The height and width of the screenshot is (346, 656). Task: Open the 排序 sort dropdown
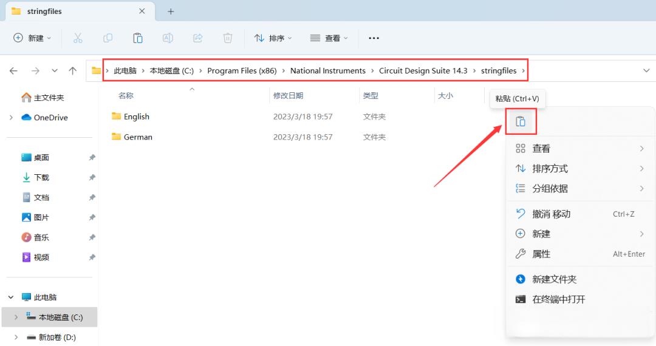[x=273, y=38]
